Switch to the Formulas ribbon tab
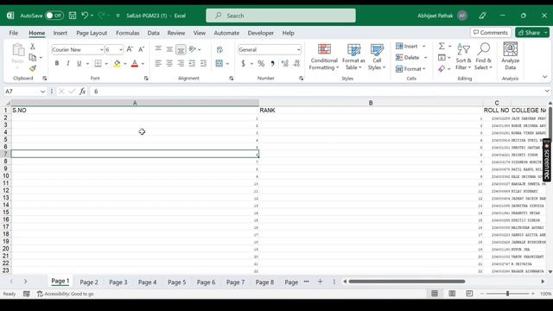This screenshot has width=553, height=311. (x=128, y=33)
